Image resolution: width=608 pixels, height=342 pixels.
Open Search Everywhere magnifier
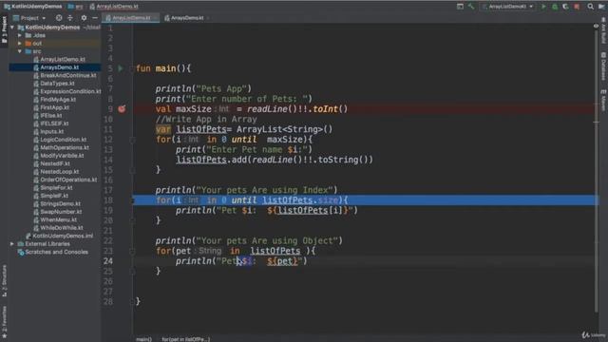[x=590, y=7]
